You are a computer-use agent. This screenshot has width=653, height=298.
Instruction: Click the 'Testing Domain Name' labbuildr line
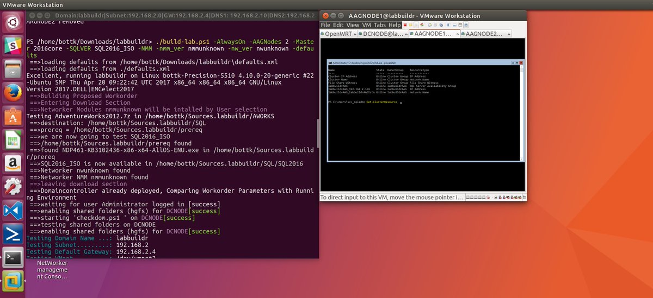point(87,238)
